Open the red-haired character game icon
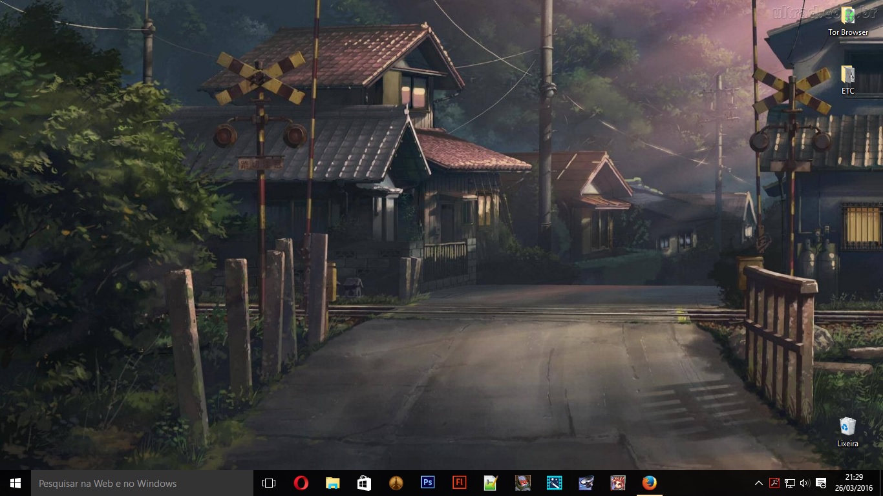The image size is (883, 496). coord(617,483)
